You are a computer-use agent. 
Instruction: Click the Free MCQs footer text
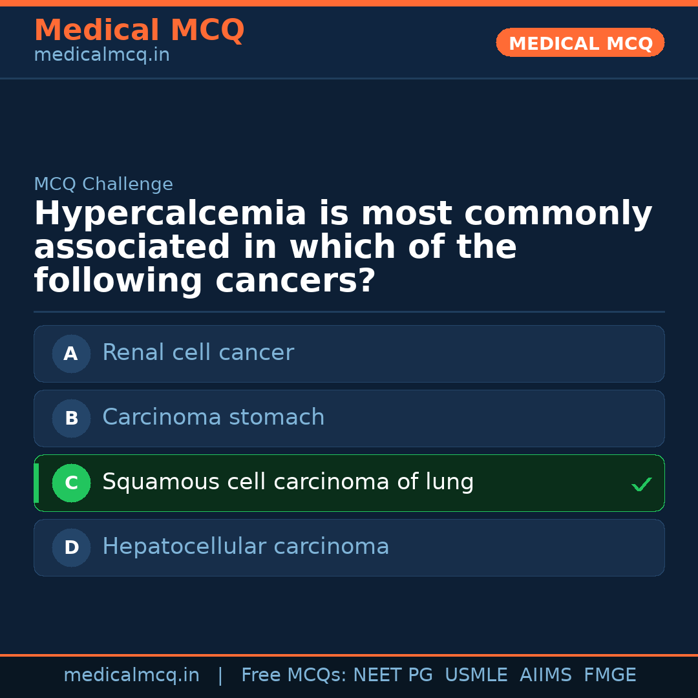pos(293,675)
